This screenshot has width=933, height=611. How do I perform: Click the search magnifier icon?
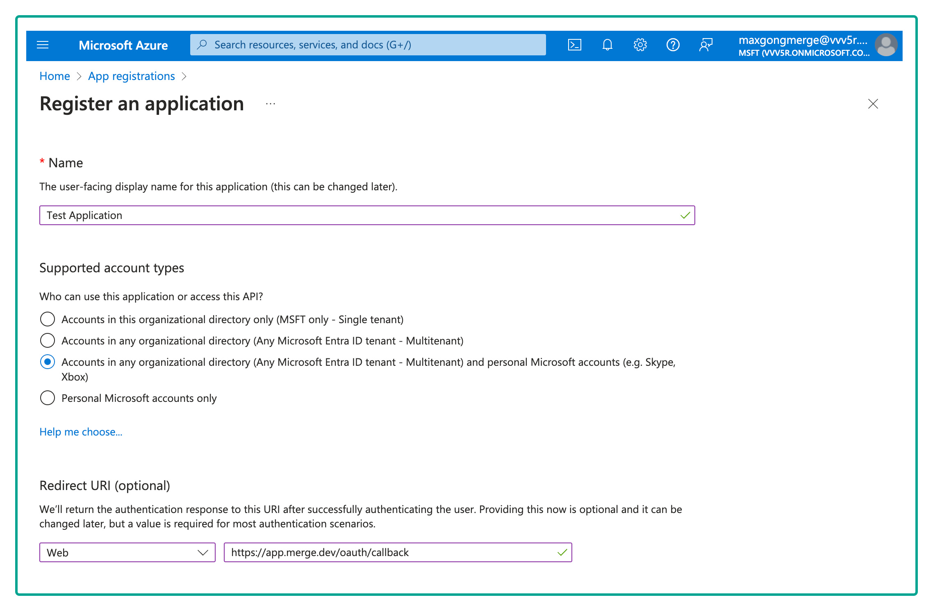(x=202, y=45)
